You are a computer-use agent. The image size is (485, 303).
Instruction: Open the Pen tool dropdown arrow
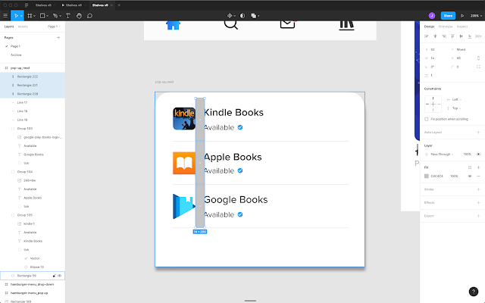coord(60,16)
